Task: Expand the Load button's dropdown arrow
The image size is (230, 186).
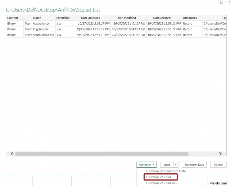Action: (176, 165)
